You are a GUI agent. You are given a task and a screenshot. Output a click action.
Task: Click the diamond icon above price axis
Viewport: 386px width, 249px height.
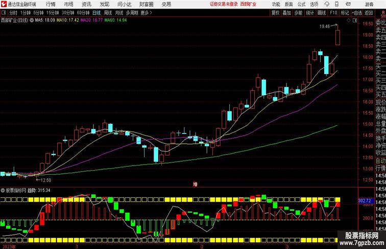[x=349, y=20]
